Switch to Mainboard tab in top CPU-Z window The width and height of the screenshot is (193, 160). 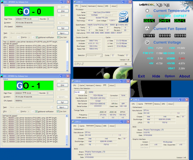click(92, 6)
